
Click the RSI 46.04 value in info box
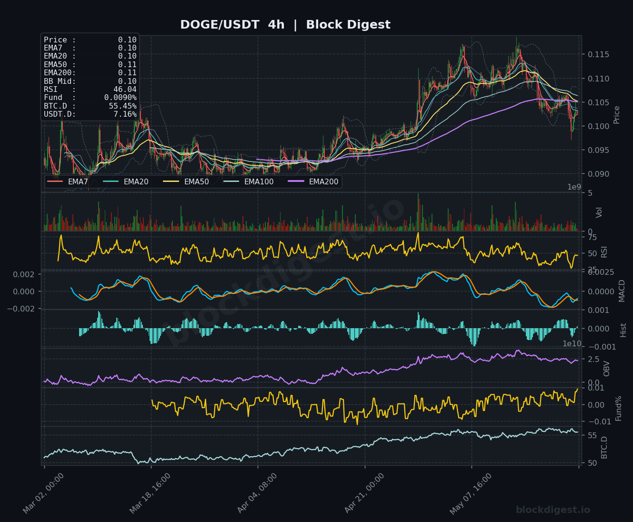(125, 90)
